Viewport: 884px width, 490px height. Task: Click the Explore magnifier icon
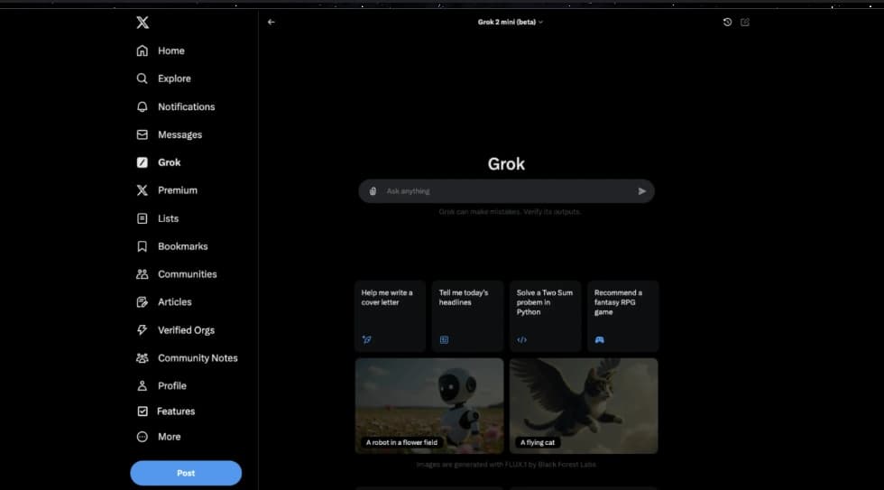[143, 79]
